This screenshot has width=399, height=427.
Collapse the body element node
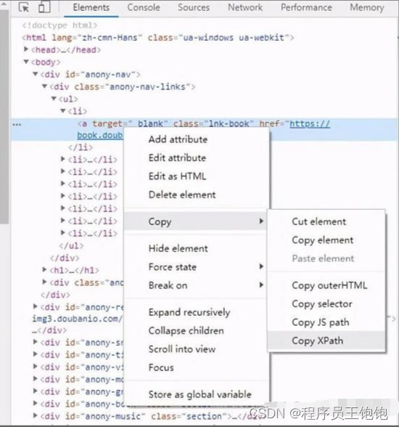(x=26, y=62)
